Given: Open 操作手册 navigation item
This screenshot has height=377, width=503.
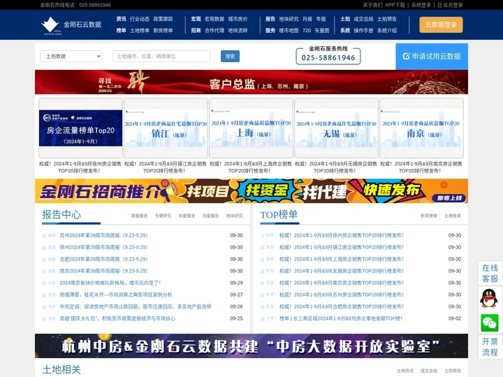Looking at the screenshot, I should 363,31.
